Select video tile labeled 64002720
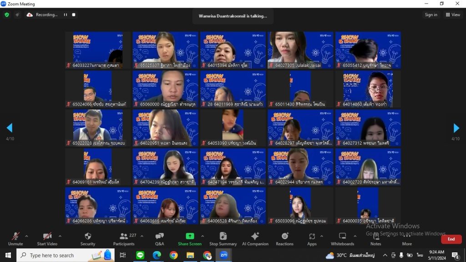 point(368,166)
